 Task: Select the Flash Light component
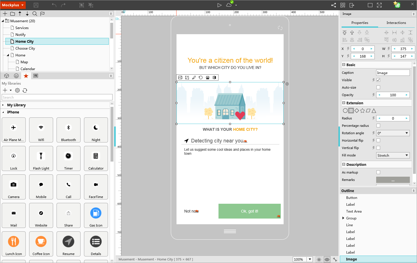pyautogui.click(x=41, y=158)
